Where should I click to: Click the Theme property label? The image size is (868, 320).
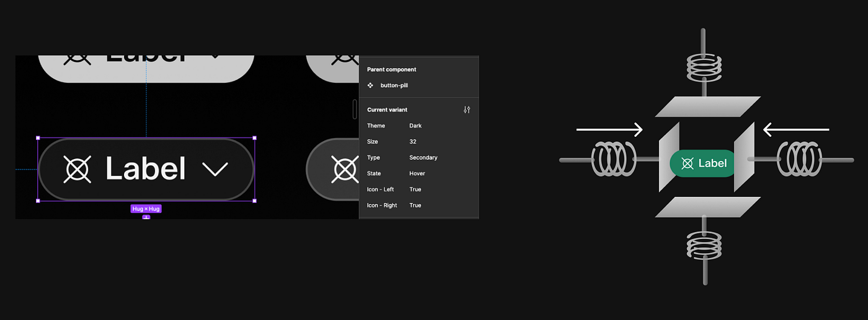(x=376, y=126)
